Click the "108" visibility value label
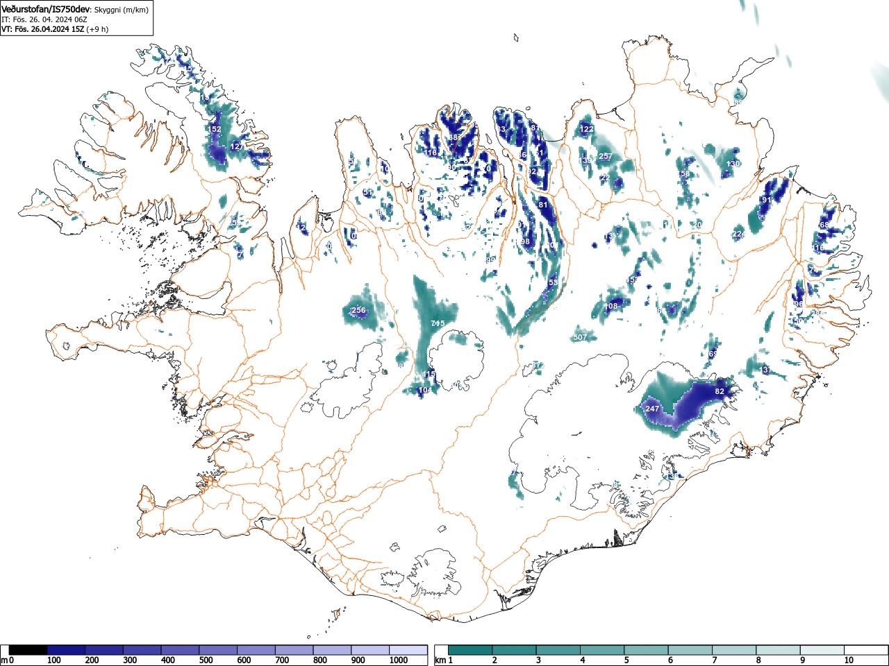 [x=611, y=307]
